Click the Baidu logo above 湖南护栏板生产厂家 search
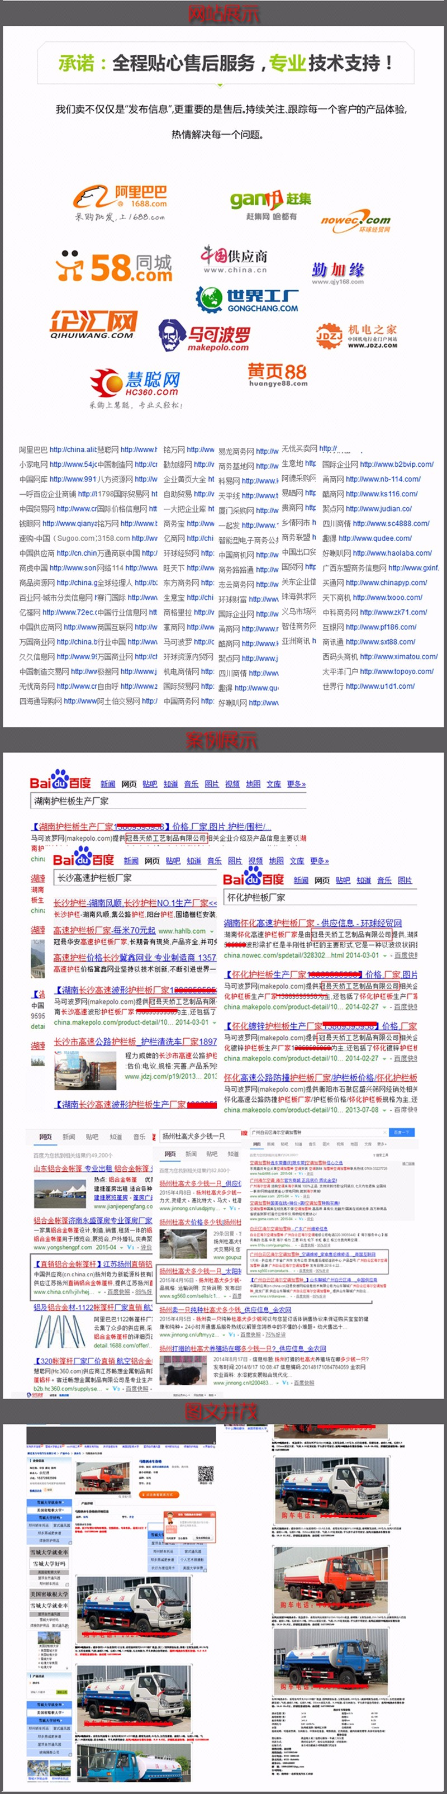The height and width of the screenshot is (1794, 447). 60,780
